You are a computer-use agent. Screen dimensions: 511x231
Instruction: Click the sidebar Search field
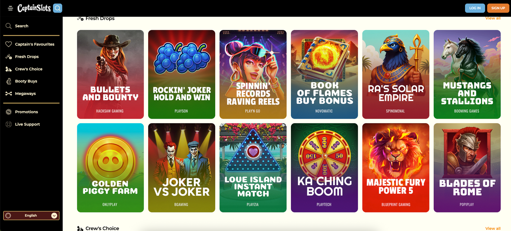(x=31, y=26)
